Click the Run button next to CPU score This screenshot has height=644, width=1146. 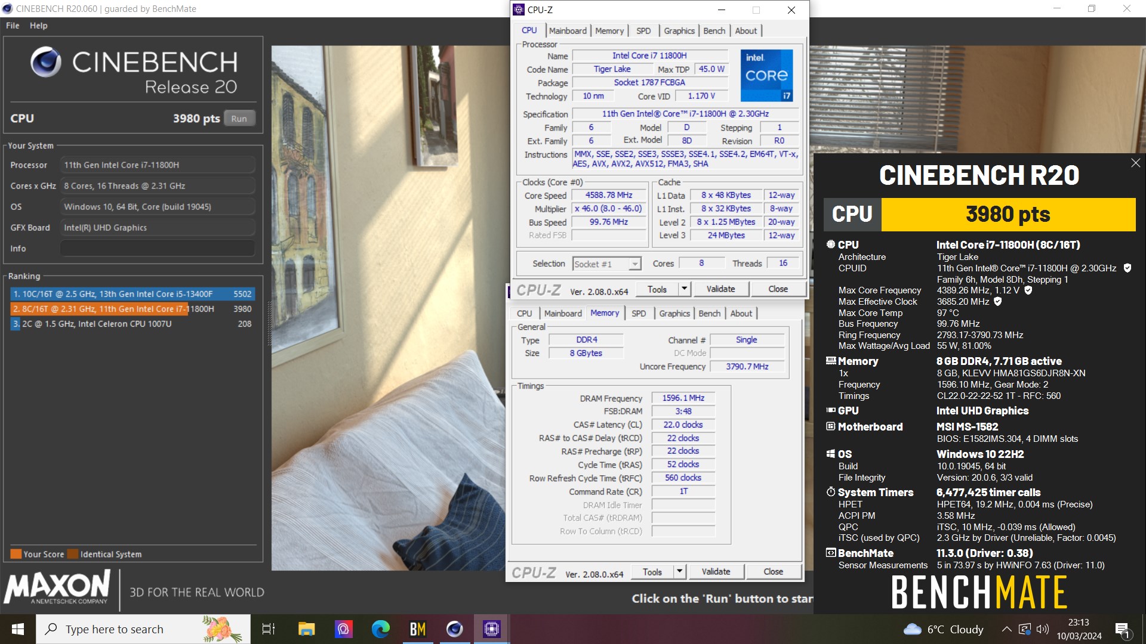point(239,119)
